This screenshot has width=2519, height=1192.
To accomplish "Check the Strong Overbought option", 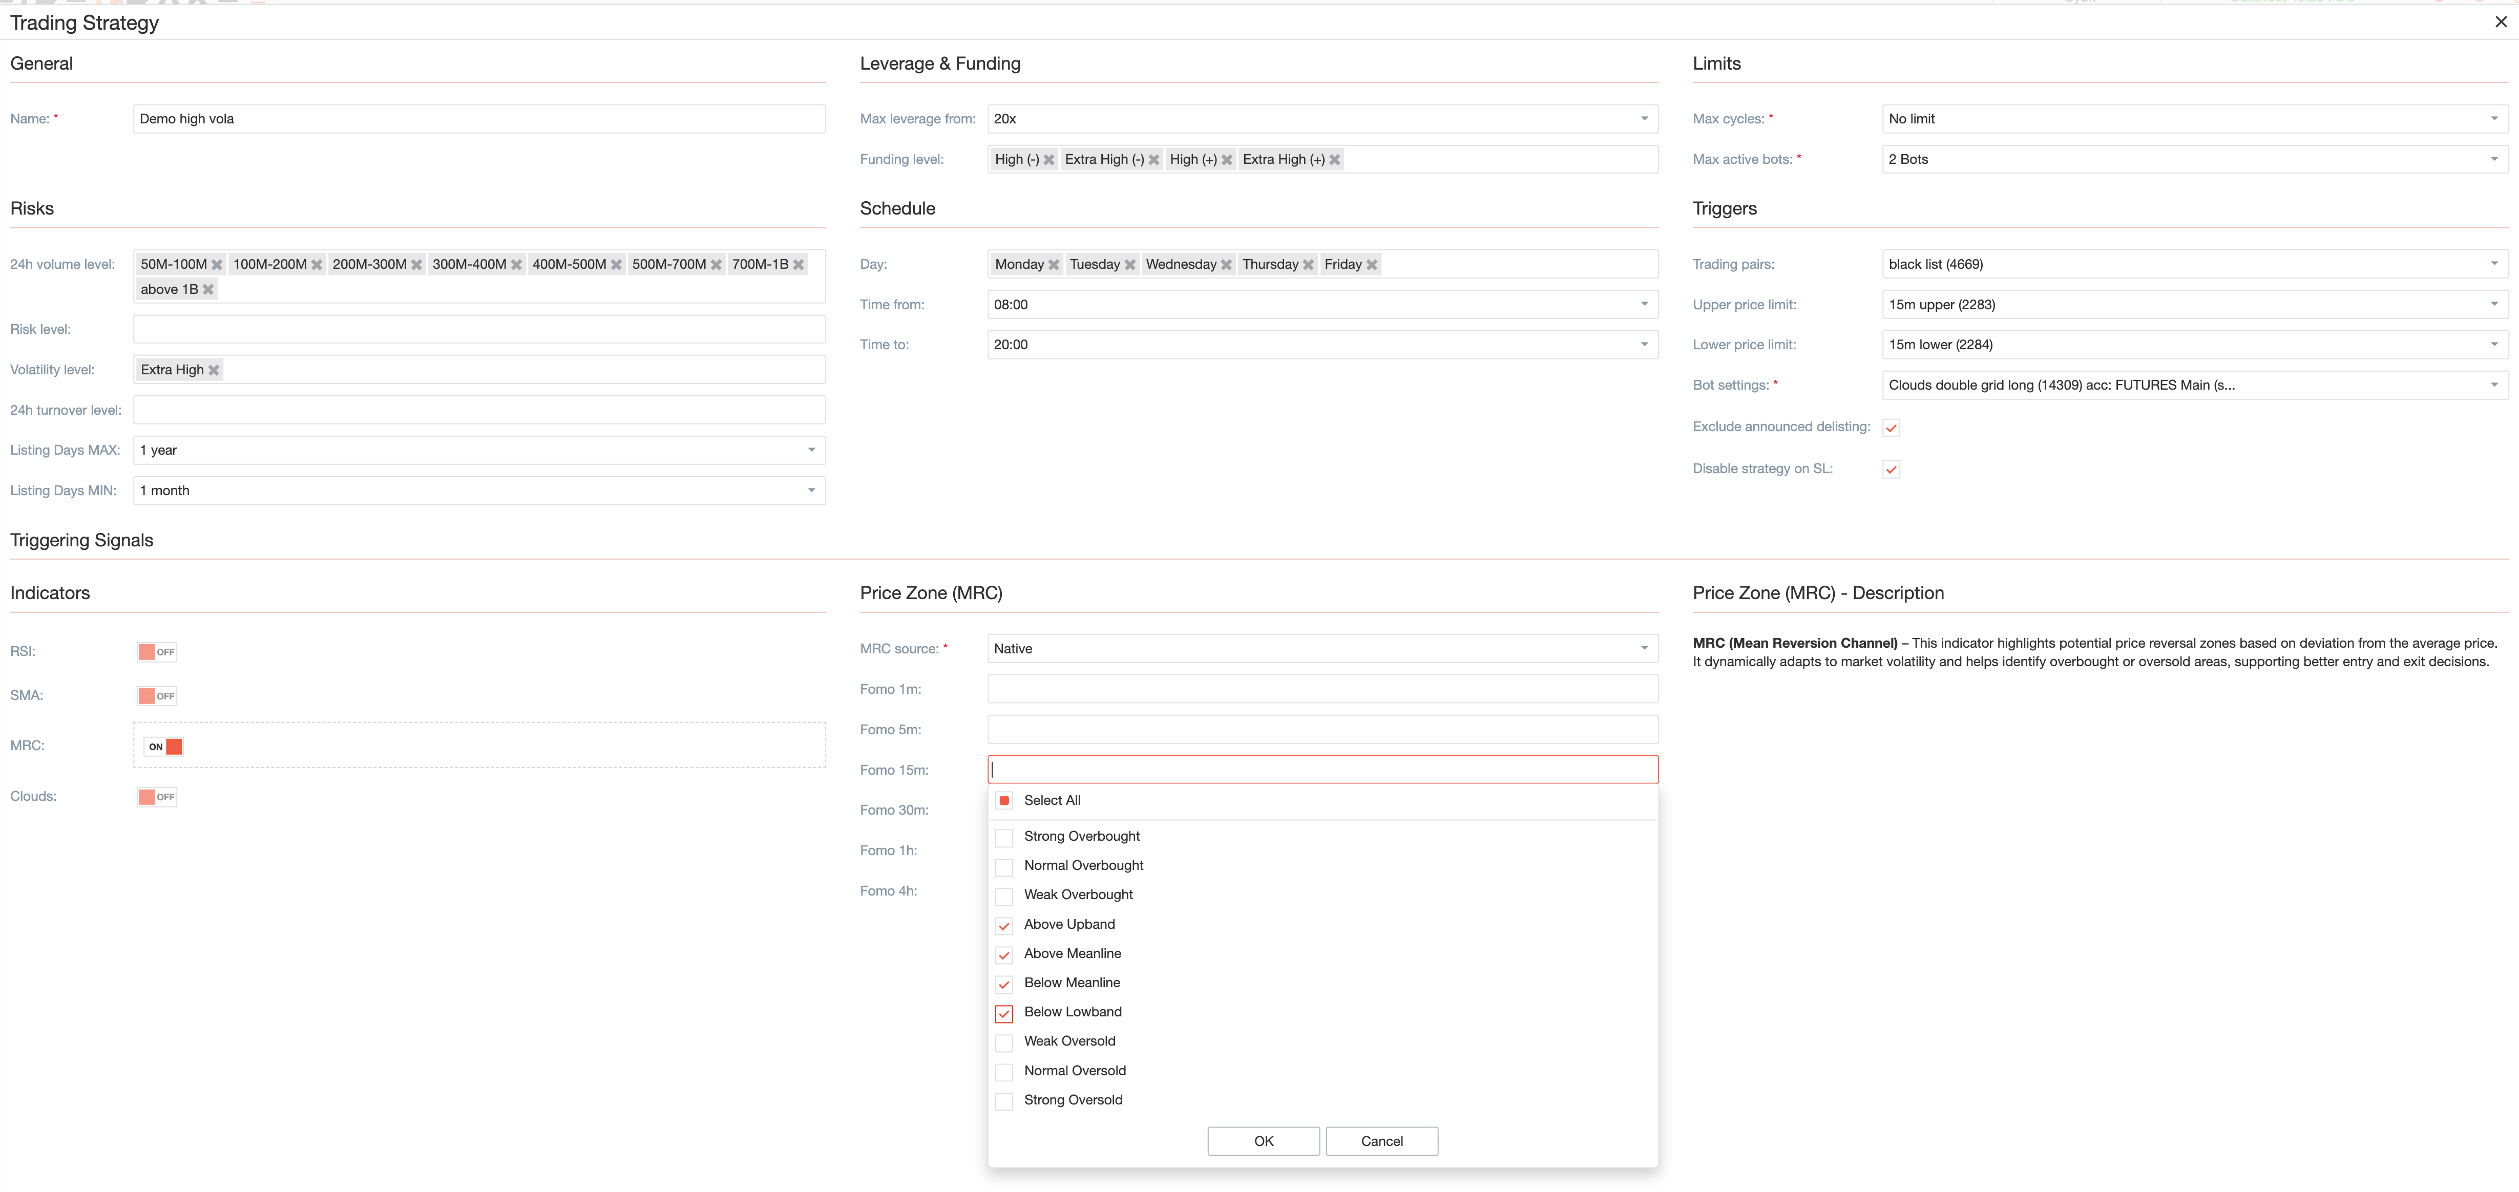I will click(1003, 837).
